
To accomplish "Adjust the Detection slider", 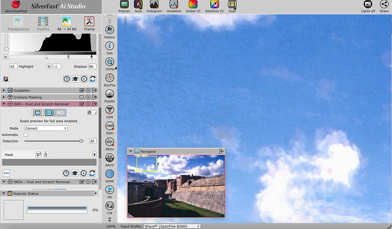I will (81, 141).
